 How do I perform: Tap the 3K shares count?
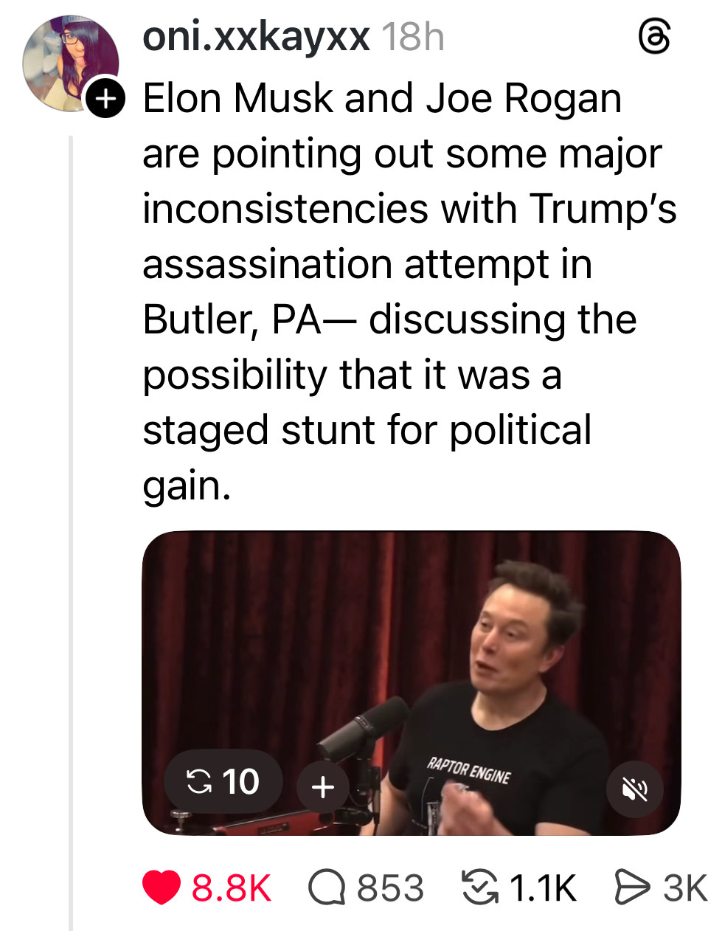pyautogui.click(x=684, y=888)
